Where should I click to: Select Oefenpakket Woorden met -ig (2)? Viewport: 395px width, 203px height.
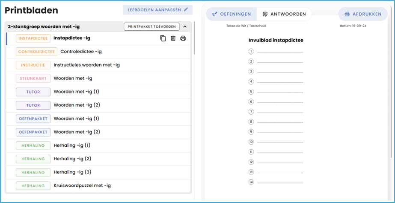[x=77, y=132]
